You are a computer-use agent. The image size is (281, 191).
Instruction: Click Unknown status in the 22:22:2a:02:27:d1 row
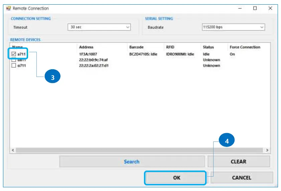pos(212,66)
